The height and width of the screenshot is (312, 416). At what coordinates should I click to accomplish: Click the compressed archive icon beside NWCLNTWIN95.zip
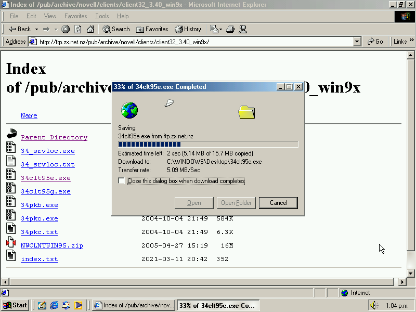[11, 242]
